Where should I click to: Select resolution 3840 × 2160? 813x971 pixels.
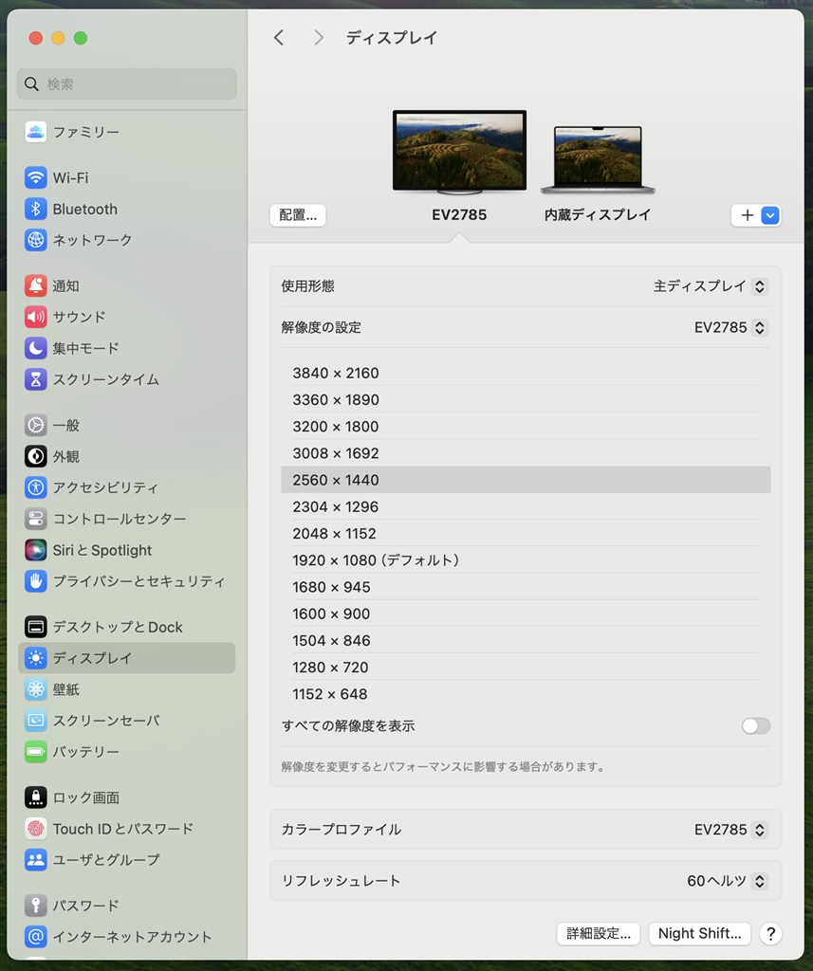point(526,373)
